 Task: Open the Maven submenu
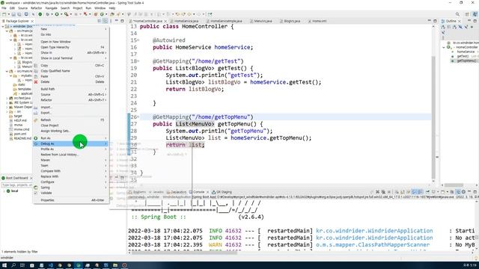71,160
